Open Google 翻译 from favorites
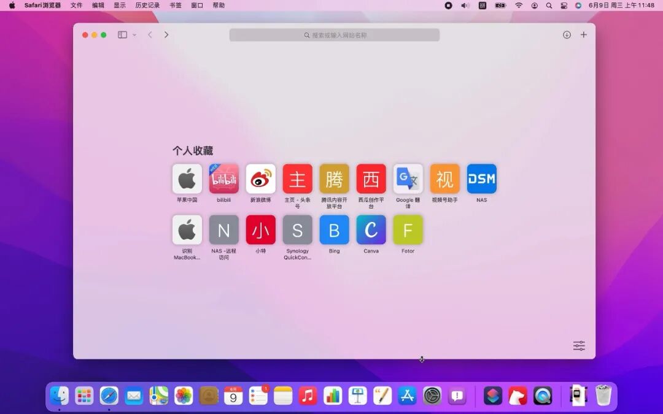This screenshot has height=414, width=663. tap(408, 178)
